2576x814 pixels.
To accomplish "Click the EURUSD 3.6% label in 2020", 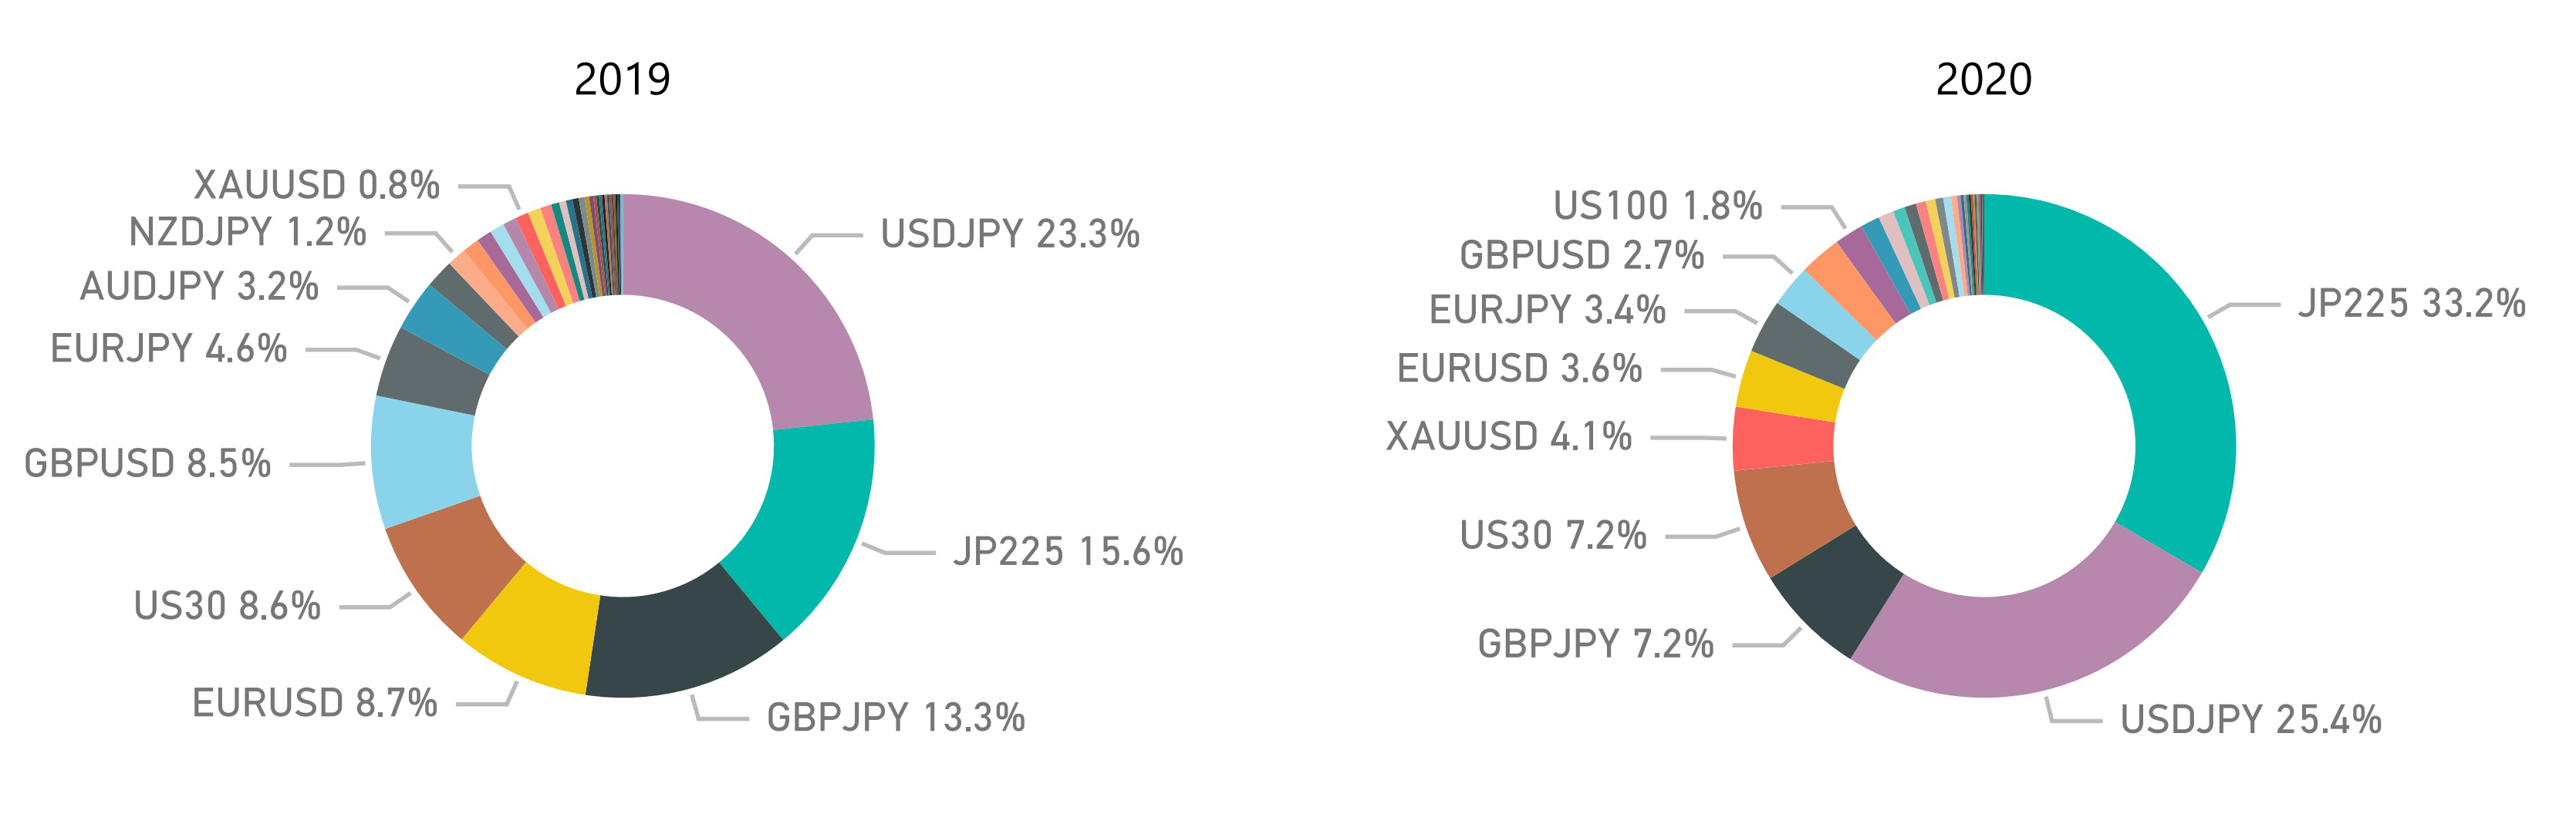I will pos(1519,368).
